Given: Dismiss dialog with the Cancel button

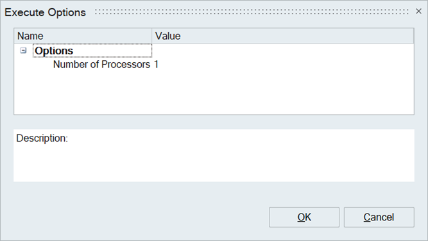Looking at the screenshot, I should point(379,217).
